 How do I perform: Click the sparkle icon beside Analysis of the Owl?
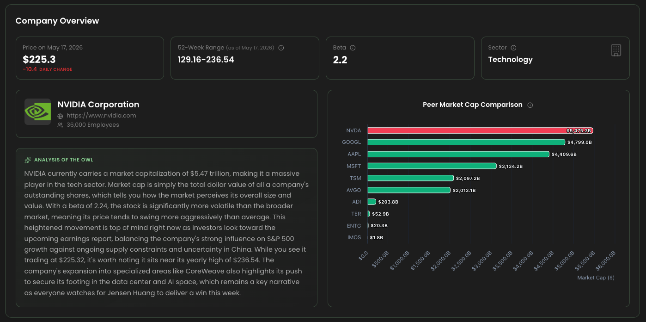click(x=28, y=160)
